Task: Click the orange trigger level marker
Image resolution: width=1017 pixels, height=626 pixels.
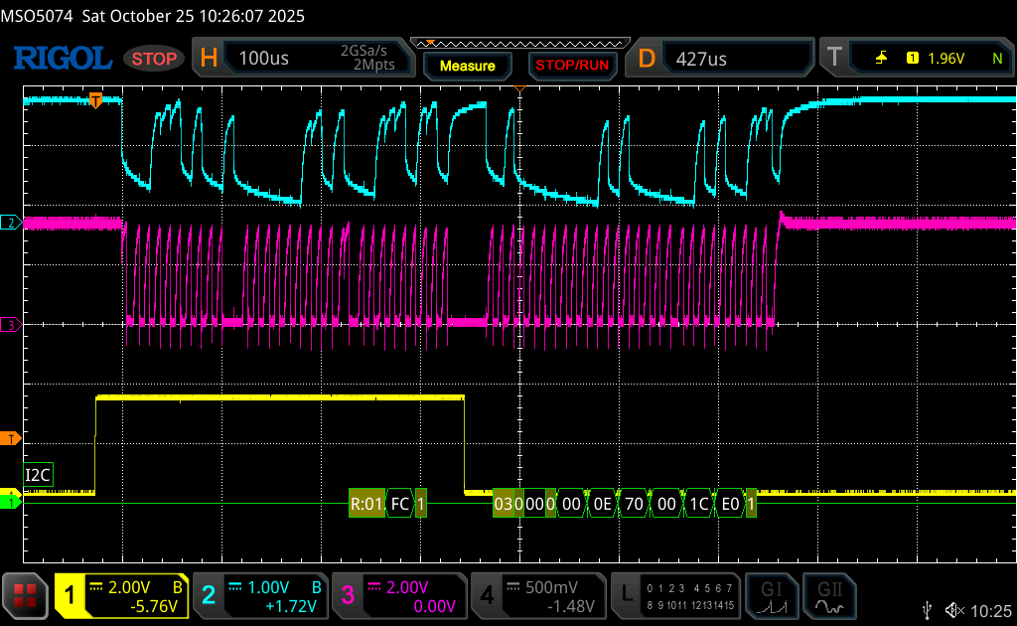Action: [12, 438]
